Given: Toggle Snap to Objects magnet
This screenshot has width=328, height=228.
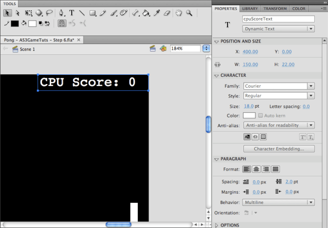Looking at the screenshot, I should click(x=61, y=24).
